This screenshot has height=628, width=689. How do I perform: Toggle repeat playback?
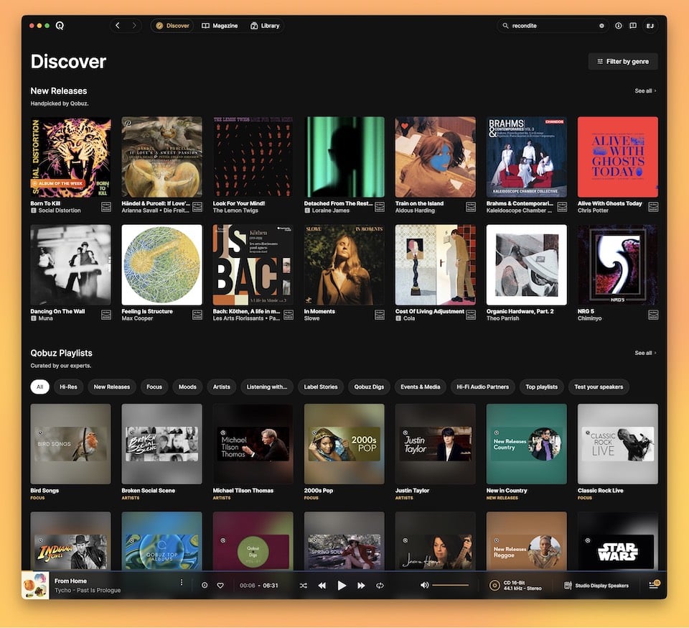380,586
